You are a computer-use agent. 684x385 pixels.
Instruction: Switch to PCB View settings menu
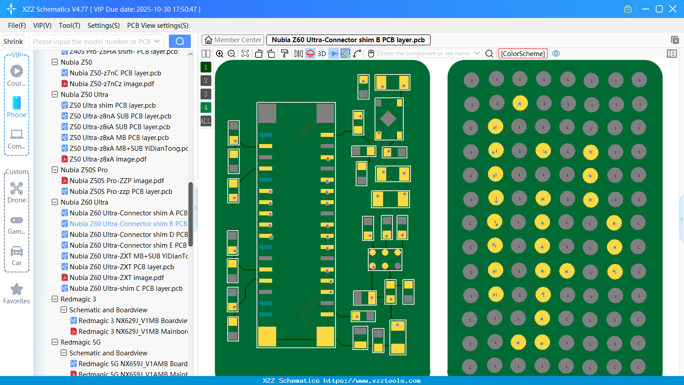coord(158,26)
